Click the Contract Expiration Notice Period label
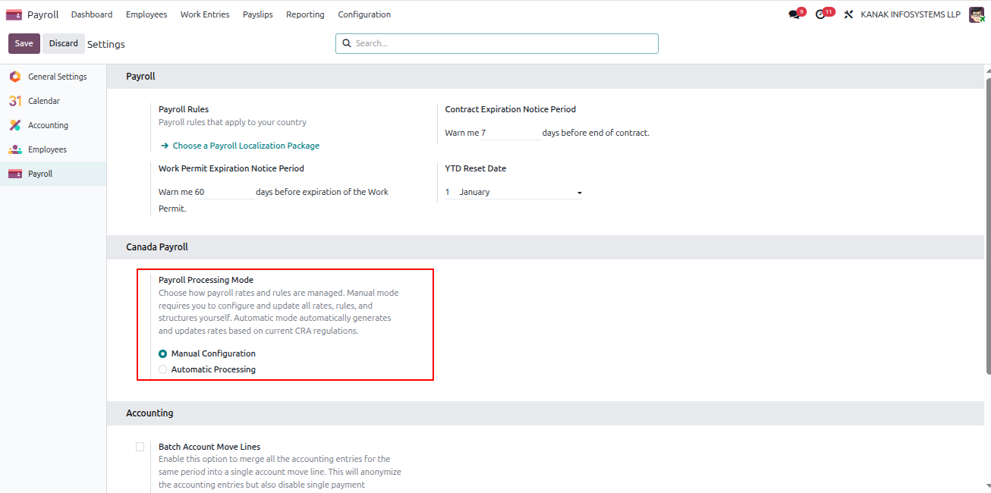This screenshot has height=493, width=991. [x=511, y=109]
